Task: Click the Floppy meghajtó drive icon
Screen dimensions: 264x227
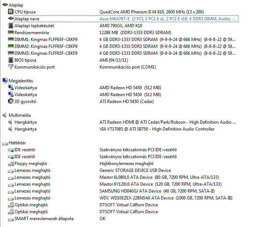Action: (11, 164)
